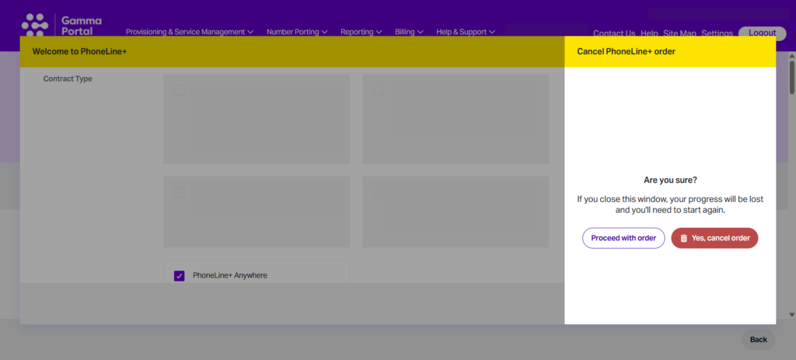Click the Logout button

[x=762, y=33]
